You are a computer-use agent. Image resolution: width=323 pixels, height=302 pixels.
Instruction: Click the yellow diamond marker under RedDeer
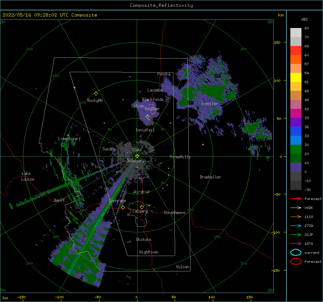tap(148, 117)
